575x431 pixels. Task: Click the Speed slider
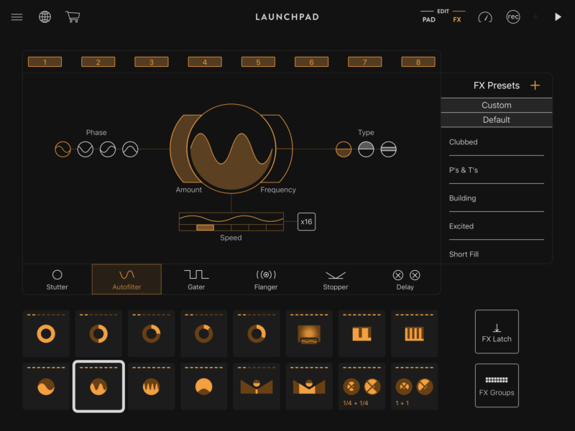coord(231,227)
